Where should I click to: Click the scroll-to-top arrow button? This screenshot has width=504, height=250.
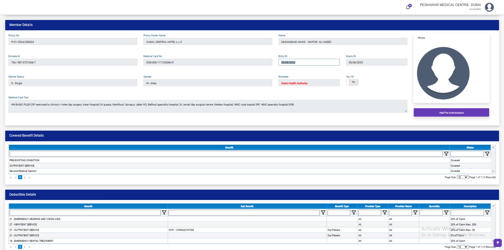tap(497, 243)
